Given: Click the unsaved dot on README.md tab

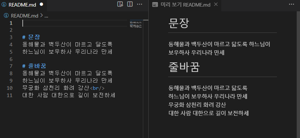Looking at the screenshot, I should click(41, 4).
